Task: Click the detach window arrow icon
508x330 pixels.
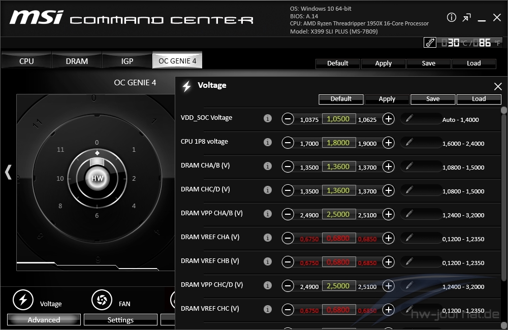Action: click(x=466, y=17)
